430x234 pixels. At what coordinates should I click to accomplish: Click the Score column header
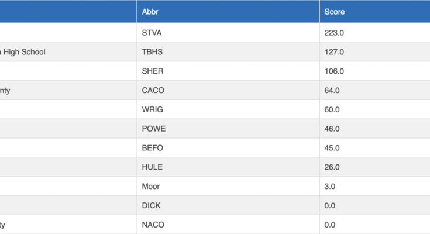click(x=335, y=12)
